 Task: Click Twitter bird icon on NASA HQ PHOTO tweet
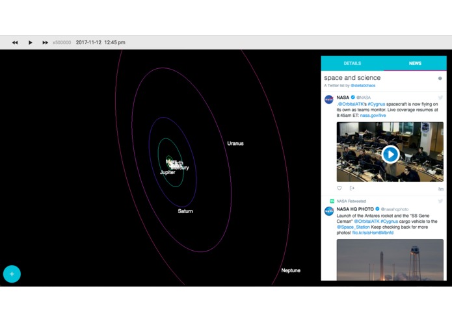[x=440, y=201]
